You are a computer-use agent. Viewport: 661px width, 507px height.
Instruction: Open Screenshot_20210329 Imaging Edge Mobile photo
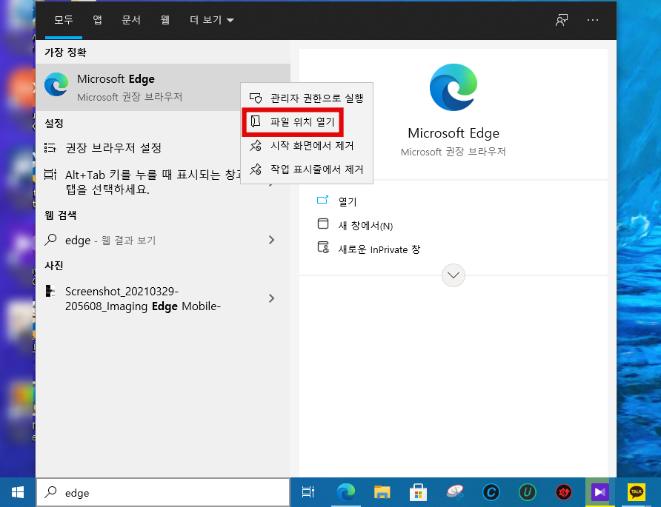point(163,298)
